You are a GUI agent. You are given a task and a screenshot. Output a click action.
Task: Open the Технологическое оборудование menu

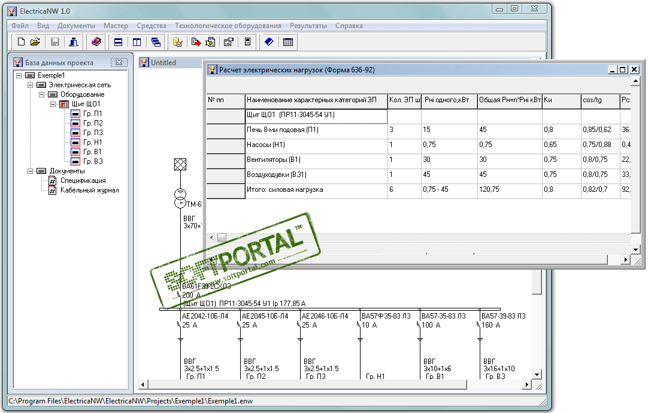coord(228,26)
